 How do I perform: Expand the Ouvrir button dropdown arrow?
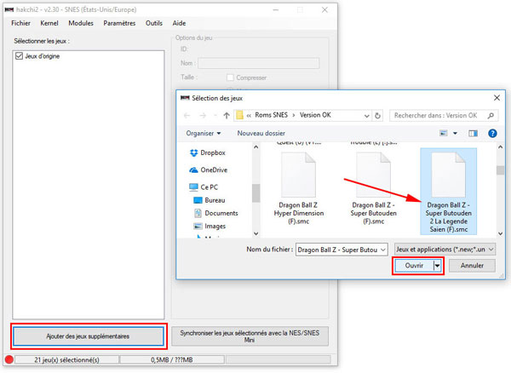(438, 266)
